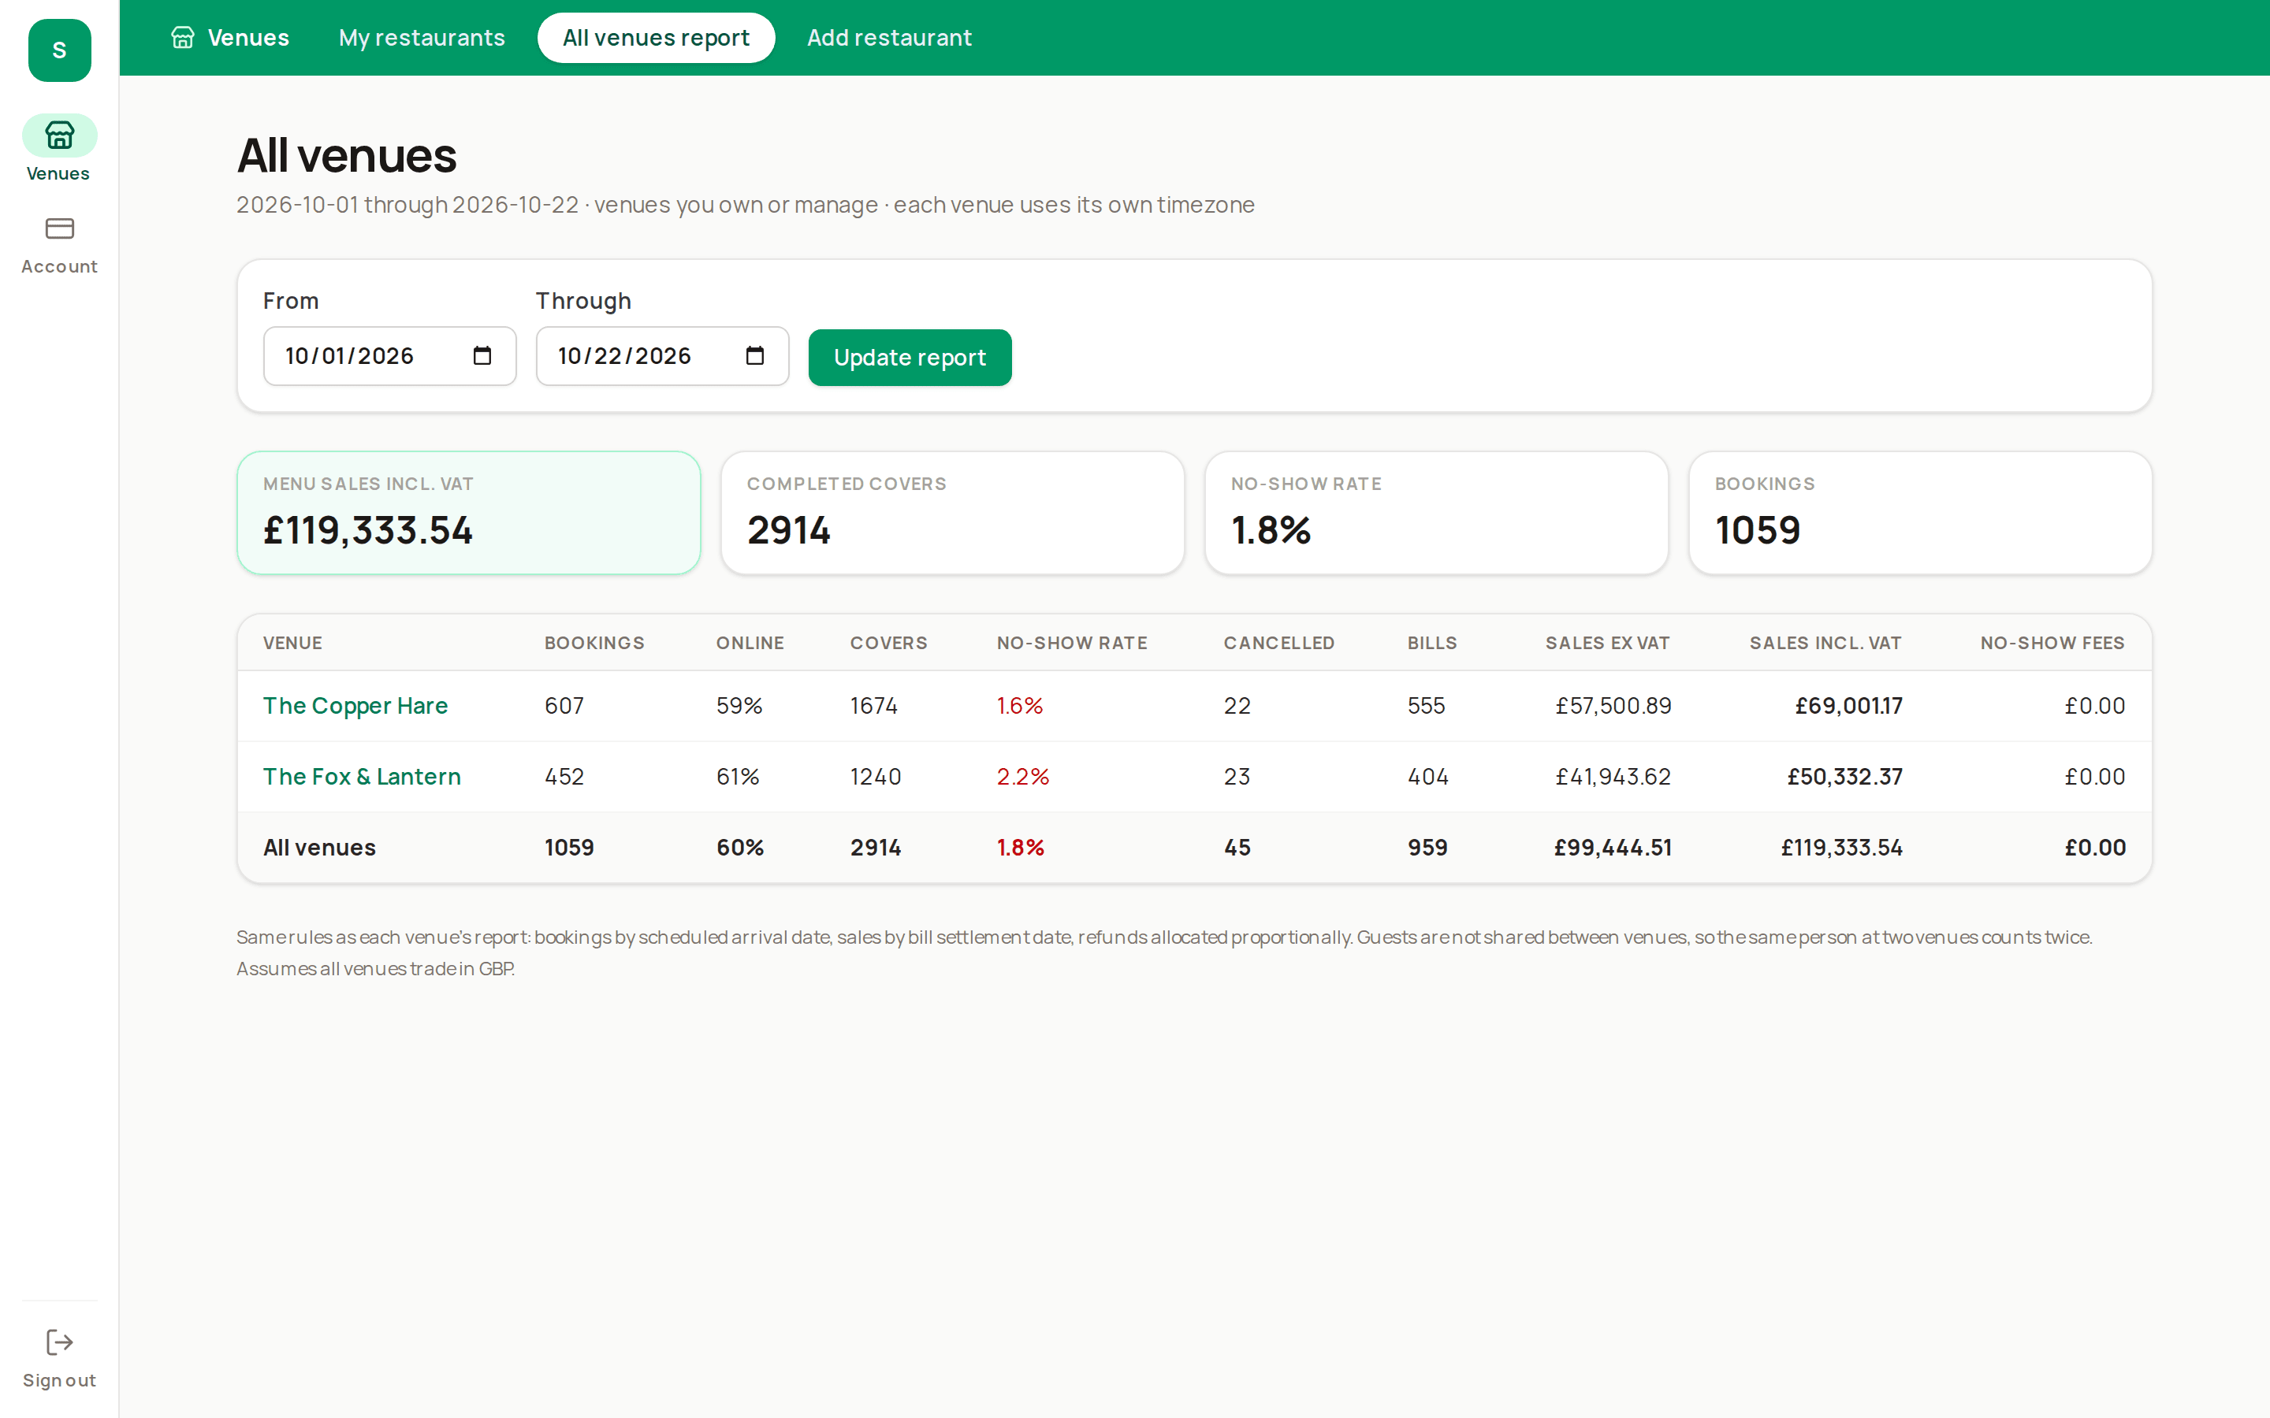Select the Completed Covers summary card

(x=952, y=513)
